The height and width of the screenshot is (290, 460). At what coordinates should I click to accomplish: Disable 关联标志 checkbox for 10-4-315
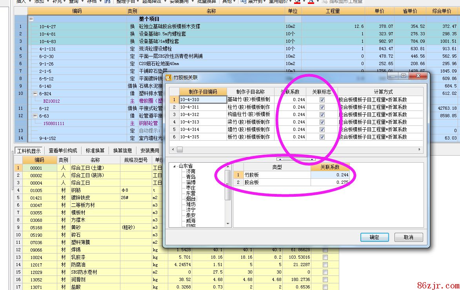tap(322, 137)
